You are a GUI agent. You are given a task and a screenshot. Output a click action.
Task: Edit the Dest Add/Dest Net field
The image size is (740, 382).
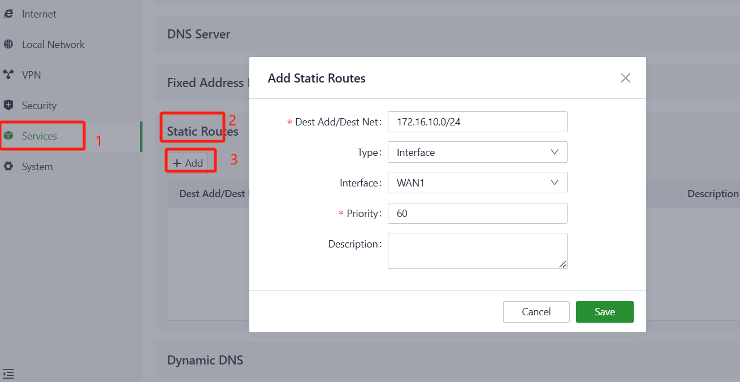click(x=477, y=121)
